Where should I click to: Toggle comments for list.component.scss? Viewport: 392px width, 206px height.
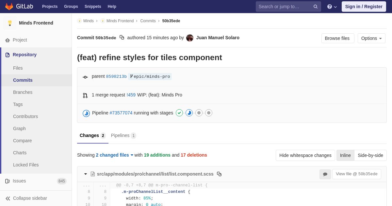coord(325,174)
